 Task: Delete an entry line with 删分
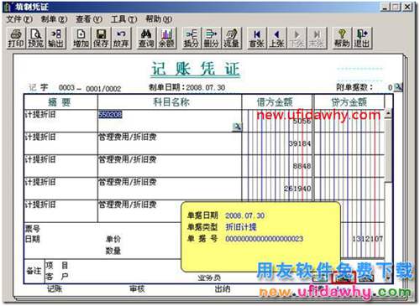(212, 39)
